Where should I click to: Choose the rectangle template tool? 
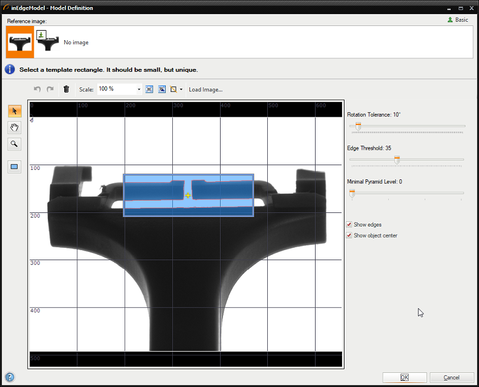click(15, 167)
